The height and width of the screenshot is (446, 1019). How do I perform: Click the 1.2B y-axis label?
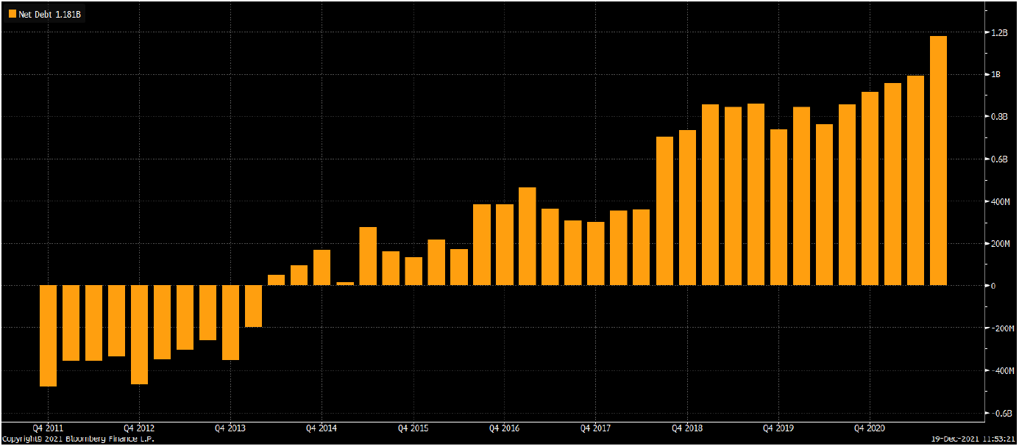point(998,33)
